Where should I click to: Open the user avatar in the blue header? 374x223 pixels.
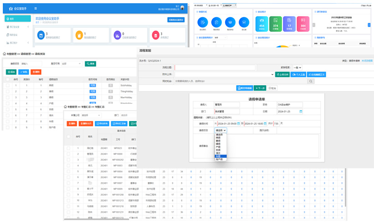pos(183,8)
